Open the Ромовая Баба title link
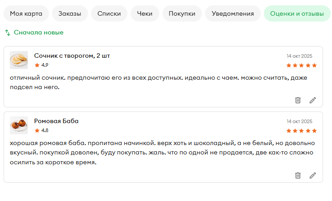 click(x=57, y=121)
